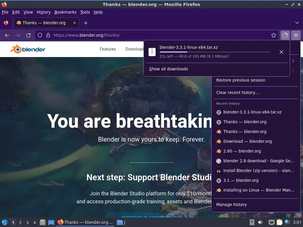
Task: Open the Bookmarks menu
Action: (x=65, y=12)
